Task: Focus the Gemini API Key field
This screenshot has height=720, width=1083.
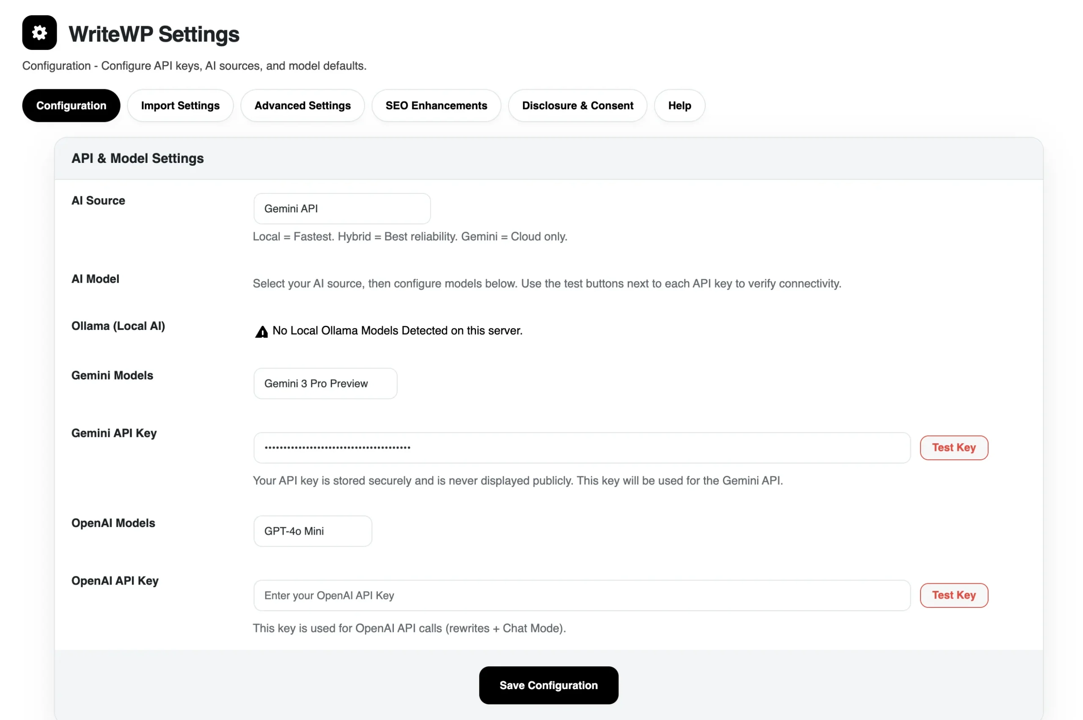Action: point(581,448)
